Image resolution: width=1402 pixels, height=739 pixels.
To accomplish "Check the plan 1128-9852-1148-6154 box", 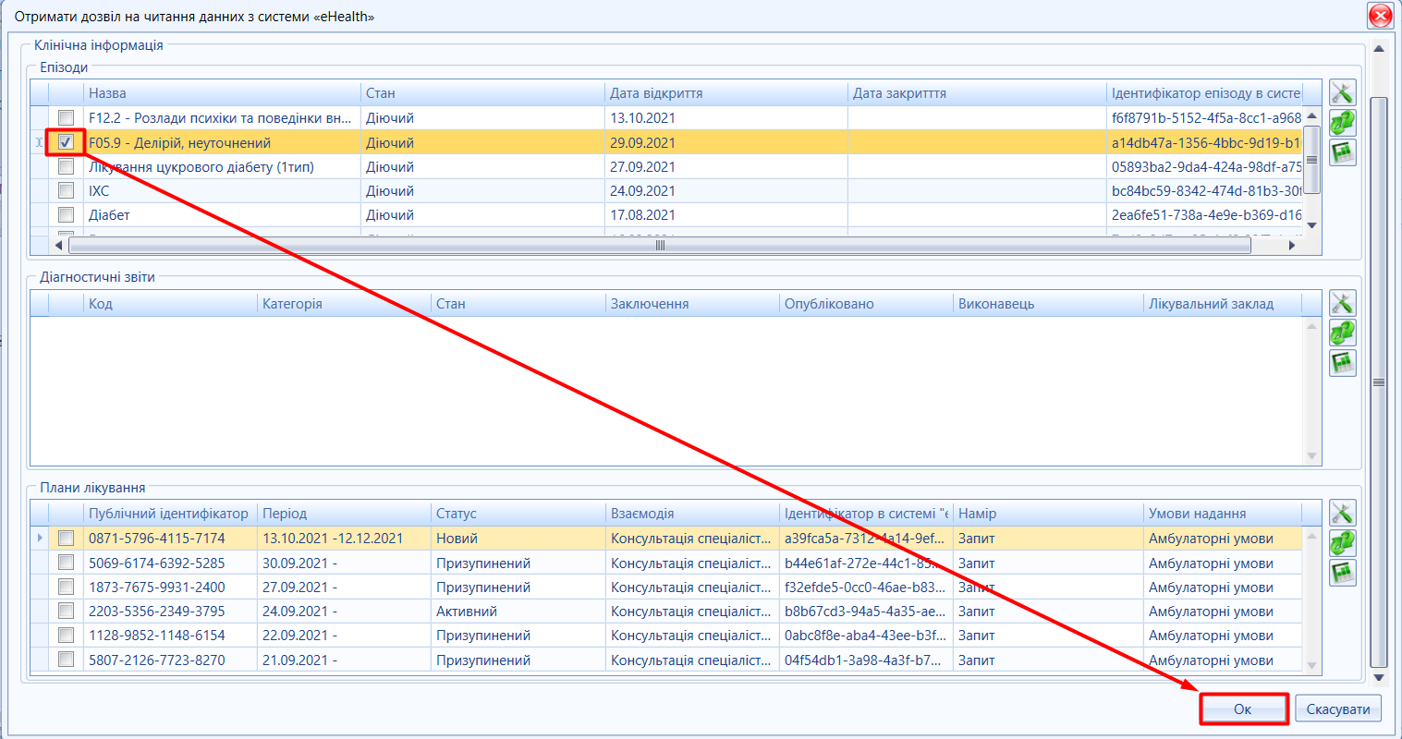I will [x=66, y=635].
